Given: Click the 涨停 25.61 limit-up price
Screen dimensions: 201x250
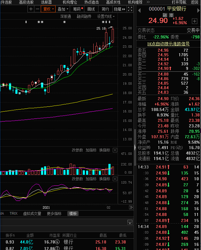Looking at the screenshot, I should tap(163, 132).
